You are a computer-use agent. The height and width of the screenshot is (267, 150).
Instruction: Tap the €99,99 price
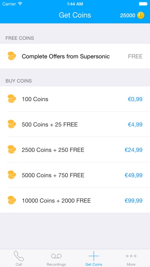pos(134,201)
